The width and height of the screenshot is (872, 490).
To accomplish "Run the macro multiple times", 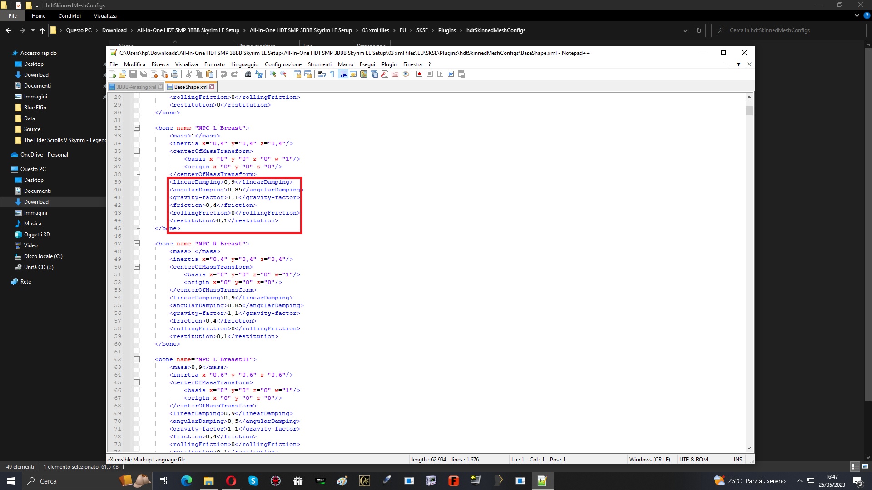I will 451,74.
